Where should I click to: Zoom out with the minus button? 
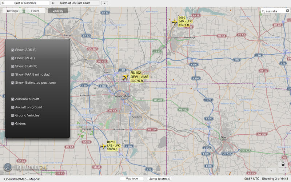pos(283,170)
